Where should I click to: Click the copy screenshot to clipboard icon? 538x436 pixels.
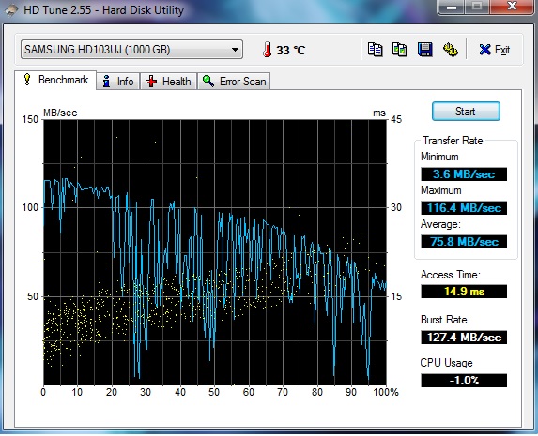[400, 50]
